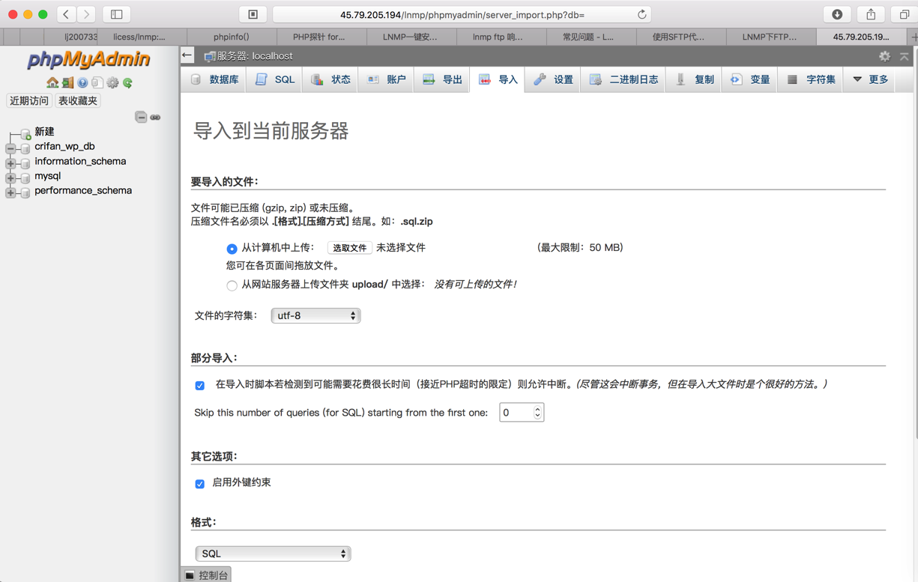The width and height of the screenshot is (918, 582).
Task: Click Safari address bar URL
Action: (462, 14)
